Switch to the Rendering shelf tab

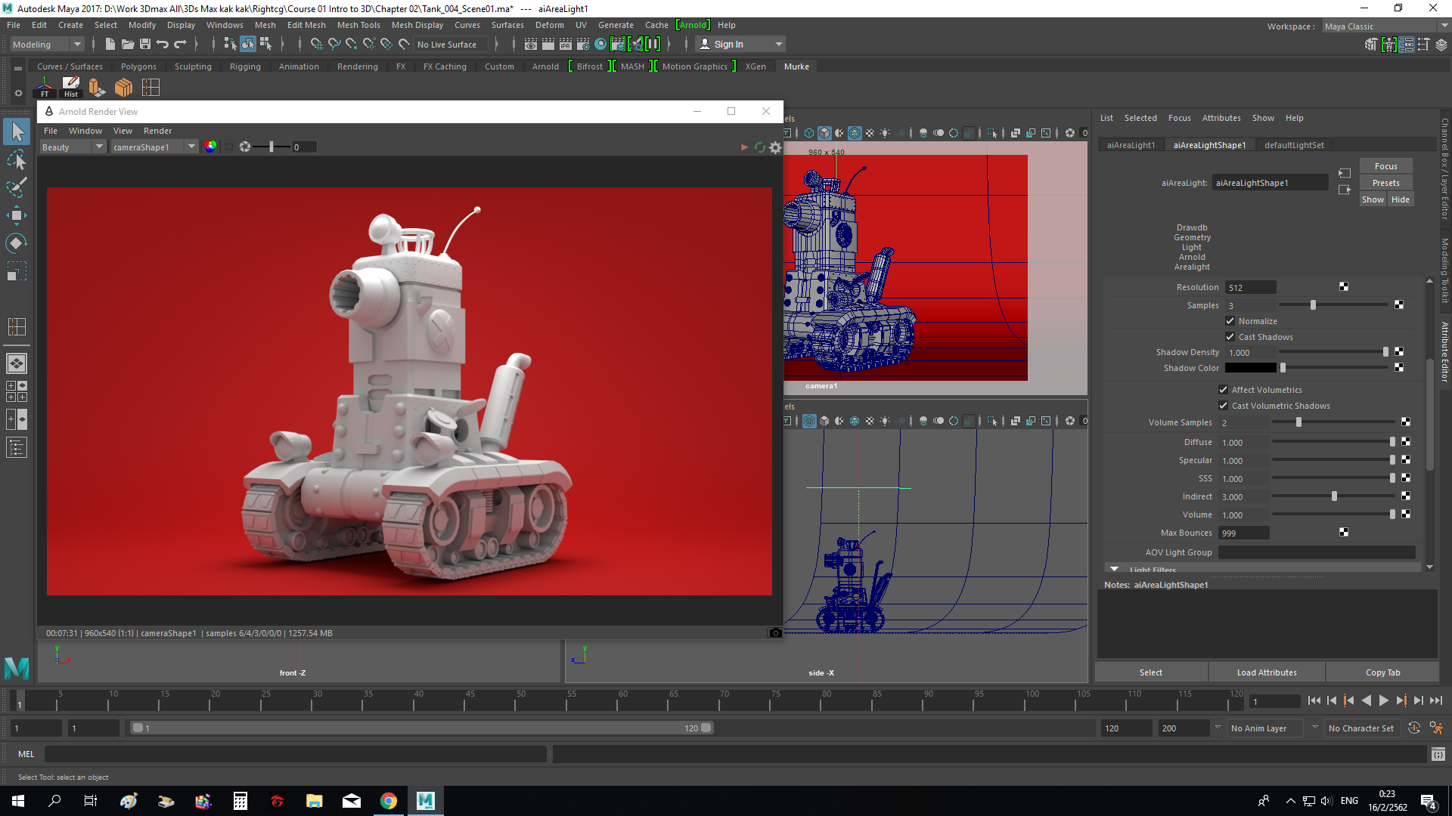(357, 66)
